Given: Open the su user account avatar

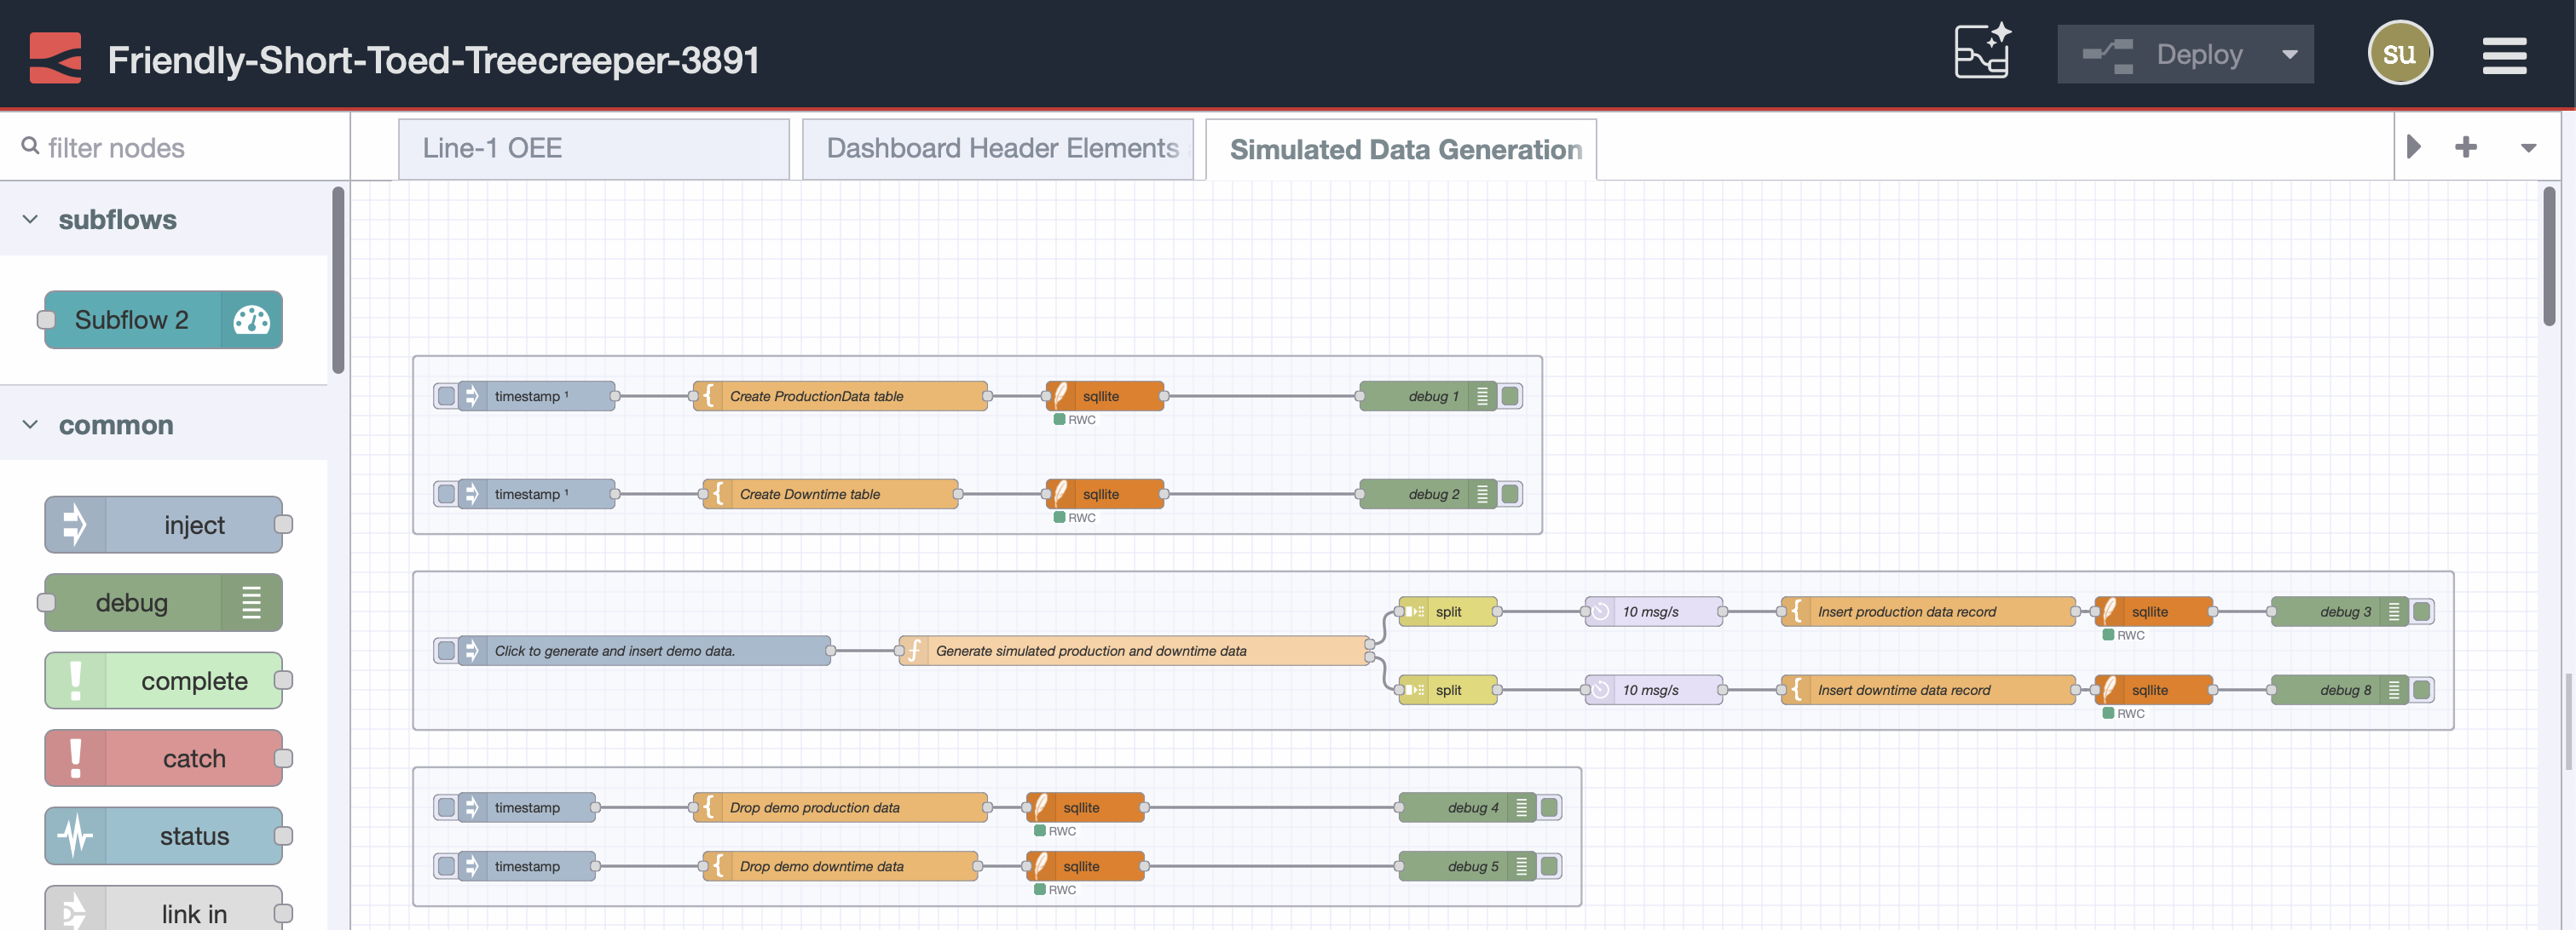Looking at the screenshot, I should (x=2399, y=53).
